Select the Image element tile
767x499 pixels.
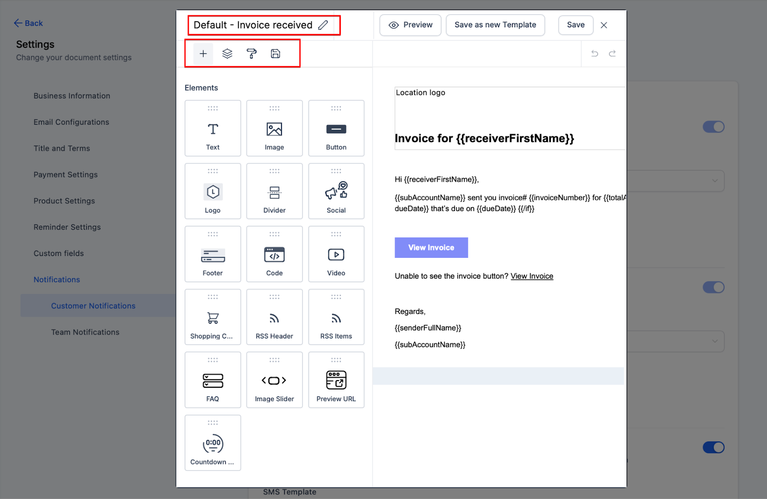[275, 128]
